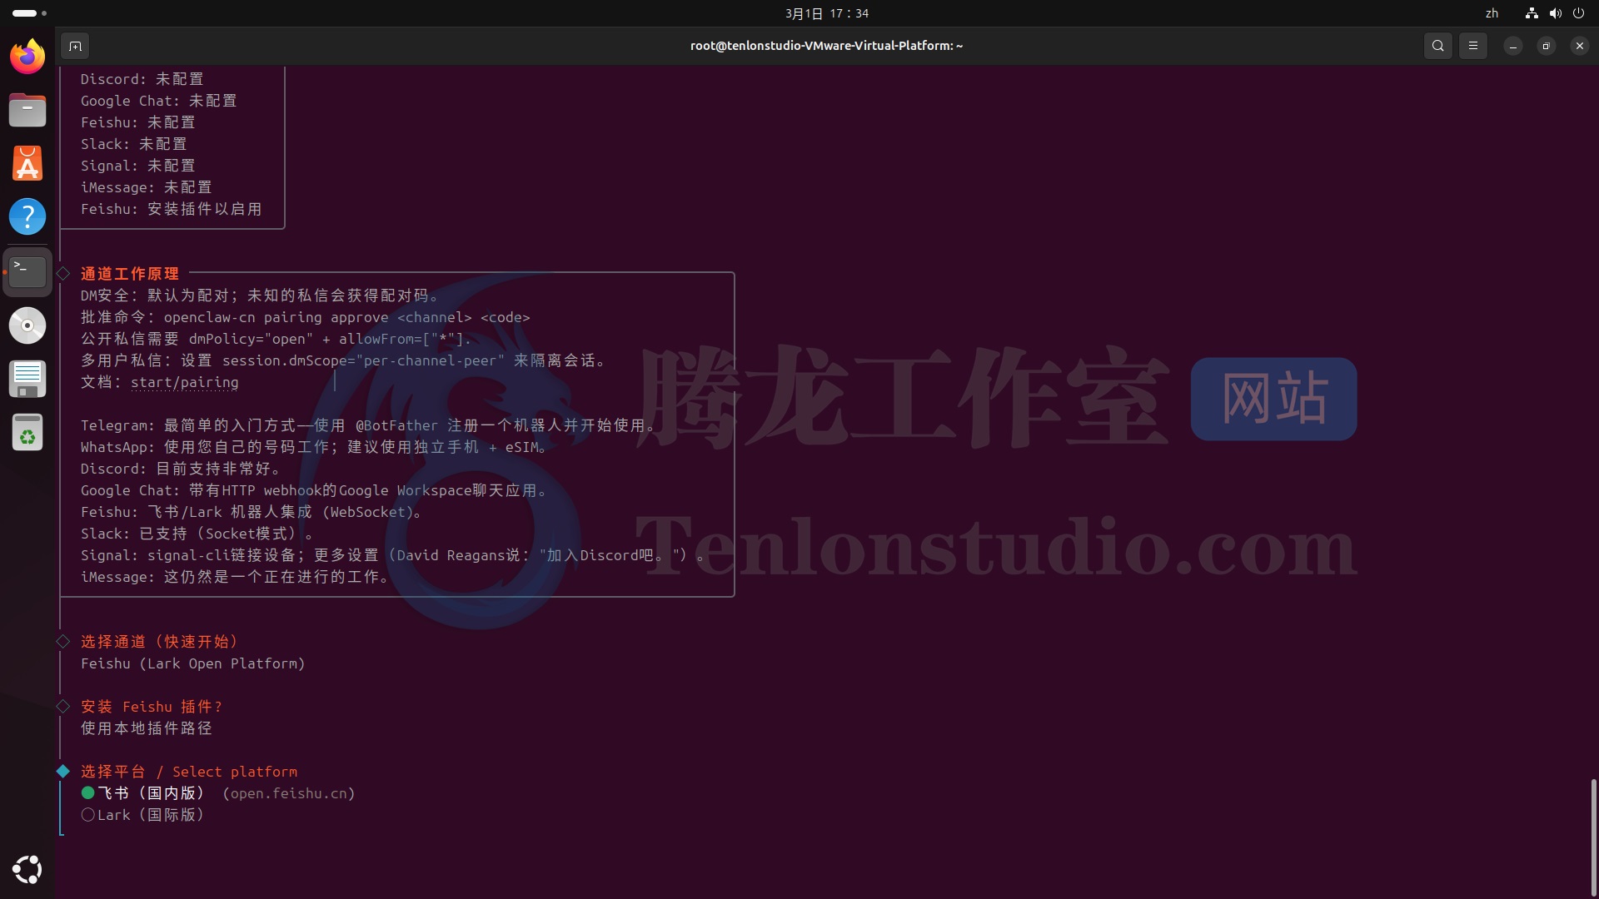Image resolution: width=1599 pixels, height=899 pixels.
Task: Open Ubuntu App Center from dock
Action: pos(27,164)
